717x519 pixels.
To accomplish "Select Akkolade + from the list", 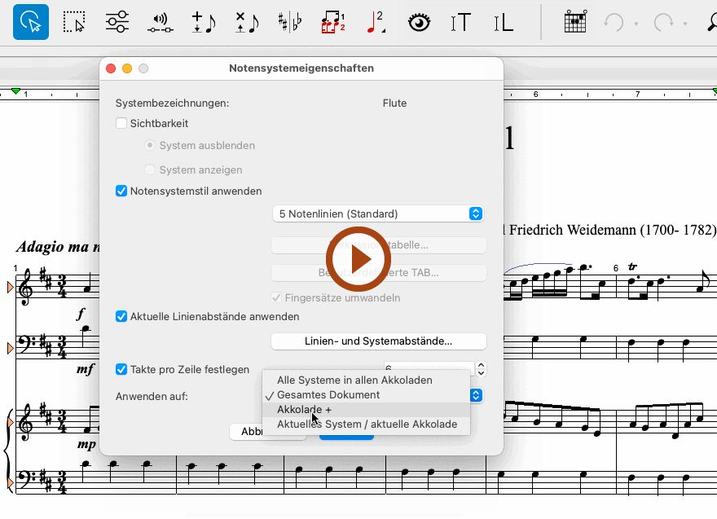I will pyautogui.click(x=305, y=410).
